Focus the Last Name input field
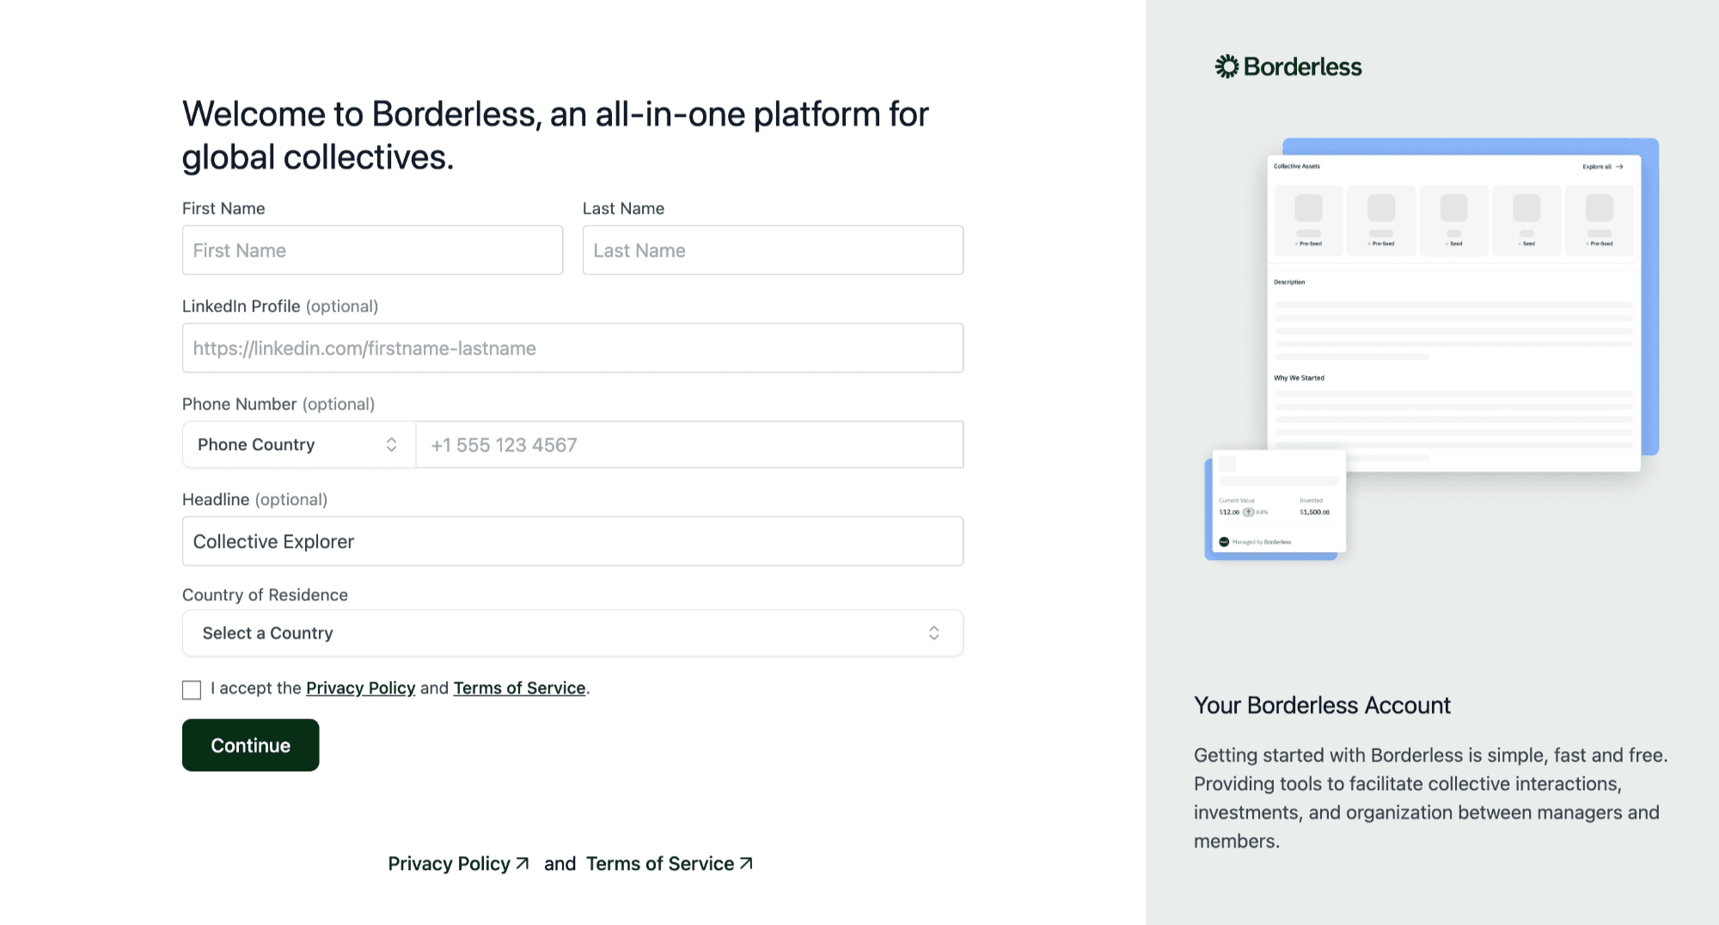 773,250
